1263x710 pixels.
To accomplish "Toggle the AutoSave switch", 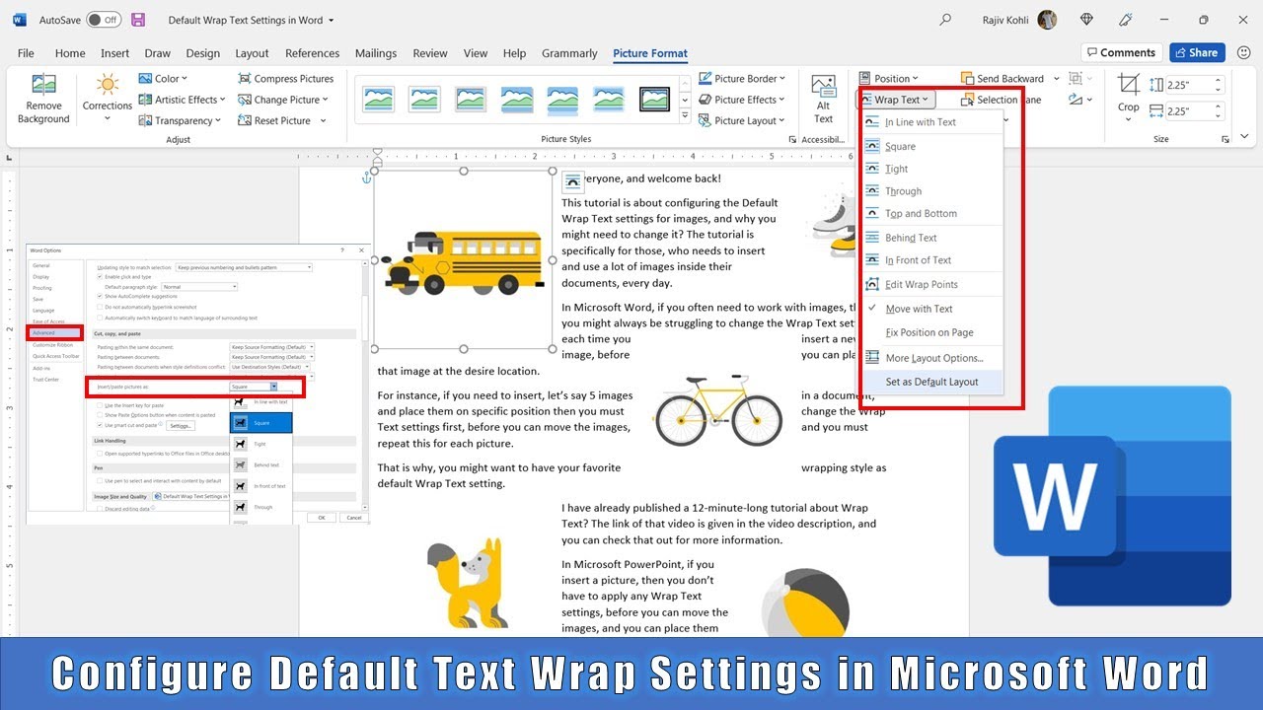I will (x=104, y=20).
